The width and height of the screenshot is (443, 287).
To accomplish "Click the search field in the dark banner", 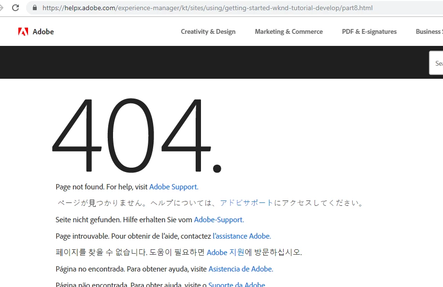I will tap(436, 63).
